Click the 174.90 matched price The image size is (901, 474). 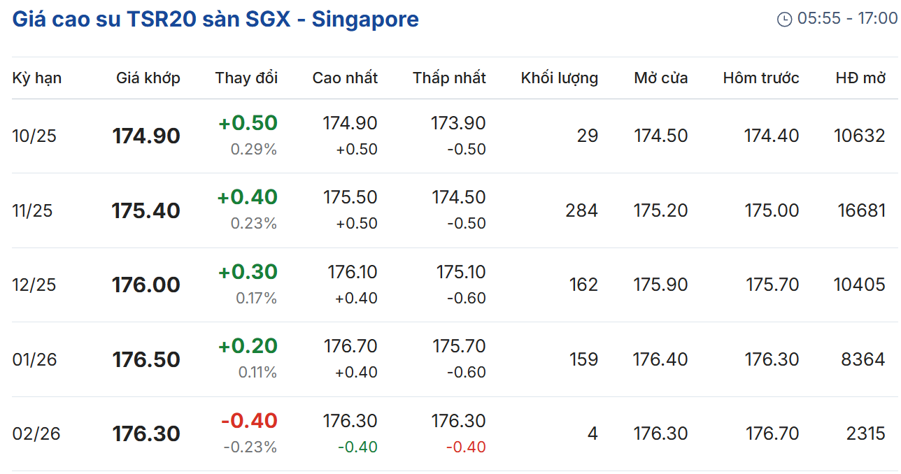[x=146, y=136]
